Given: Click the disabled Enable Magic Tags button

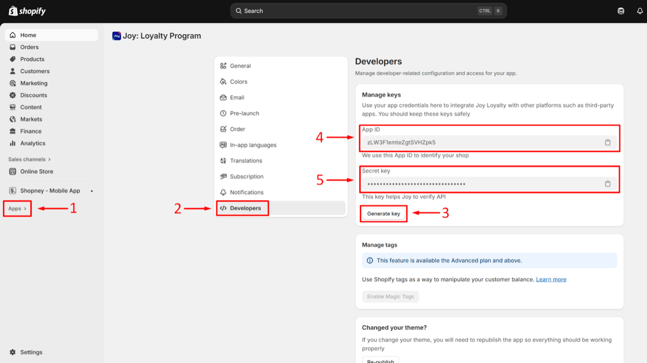Looking at the screenshot, I should tap(391, 296).
